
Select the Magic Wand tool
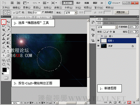click(8, 26)
